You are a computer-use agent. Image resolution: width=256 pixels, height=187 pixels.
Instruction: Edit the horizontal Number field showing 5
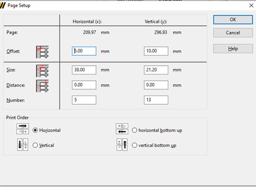84,100
